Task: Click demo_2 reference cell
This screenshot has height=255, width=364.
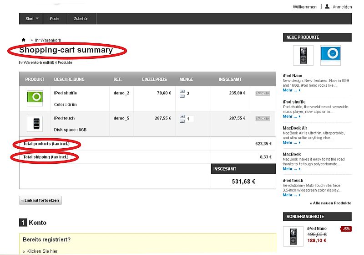Action: (121, 93)
